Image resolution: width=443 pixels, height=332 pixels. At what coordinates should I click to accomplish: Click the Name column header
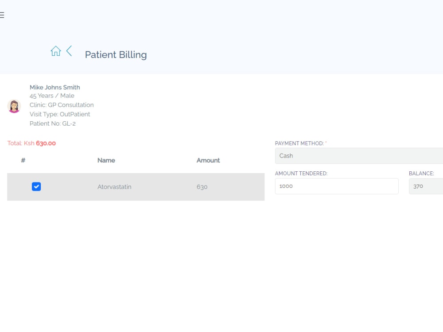pos(106,160)
